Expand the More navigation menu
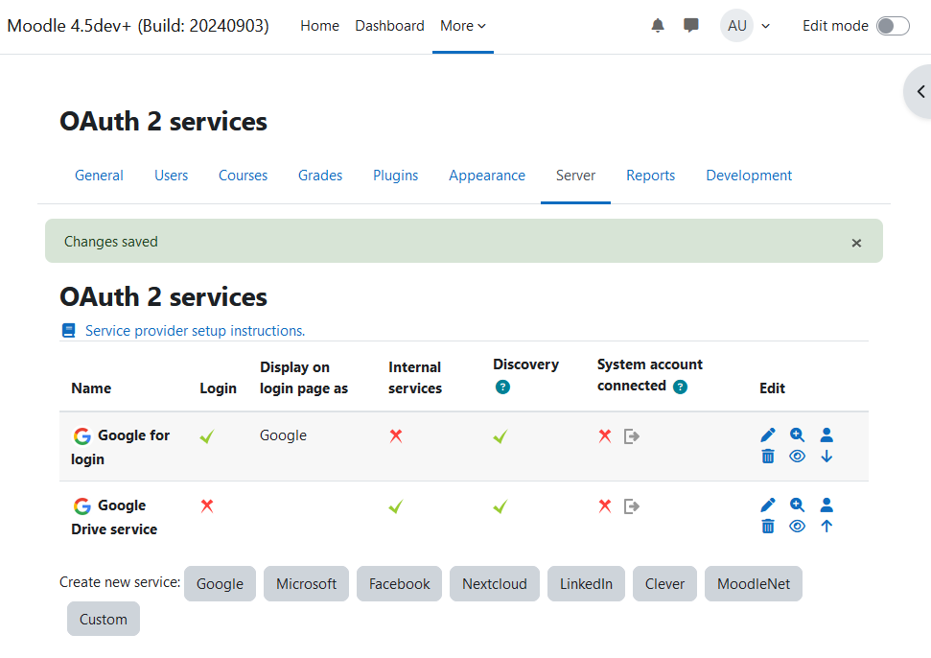Image resolution: width=931 pixels, height=658 pixels. click(462, 26)
